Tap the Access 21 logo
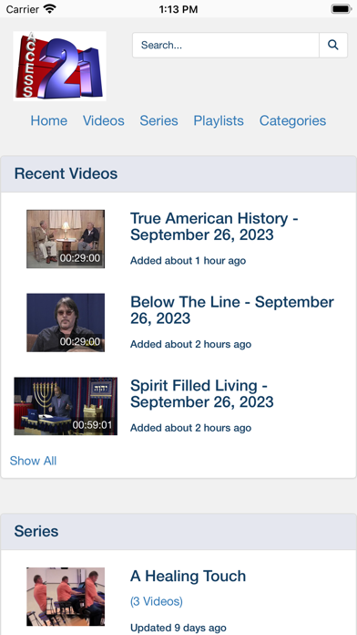This screenshot has width=357, height=635. point(59,66)
